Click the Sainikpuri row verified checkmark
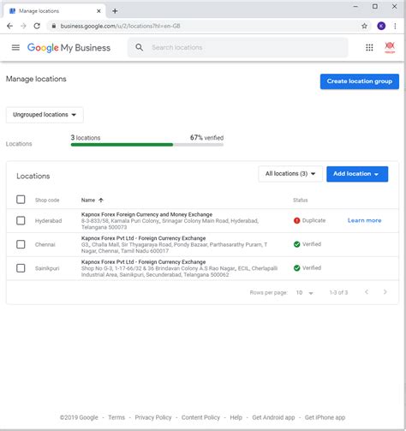Screen dimensions: 406x431 coord(296,268)
